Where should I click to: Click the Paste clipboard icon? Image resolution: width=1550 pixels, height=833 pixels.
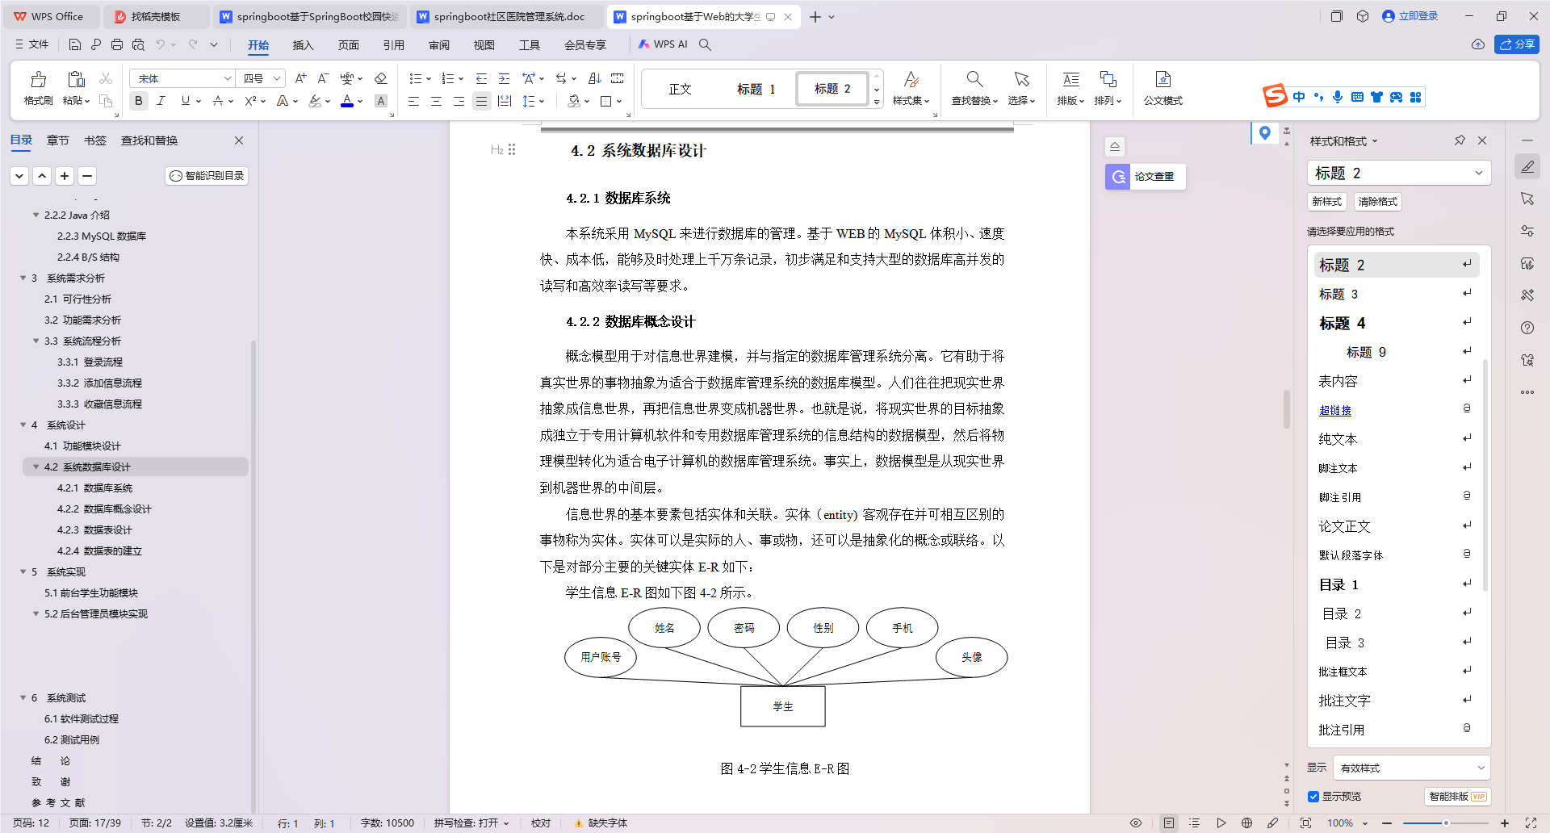click(x=76, y=80)
